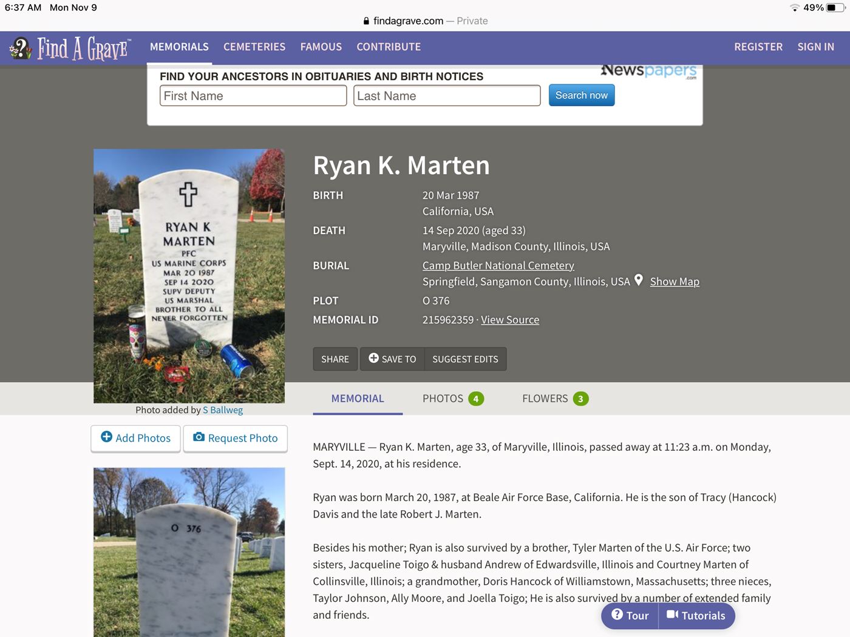
Task: Tap the Wi-Fi icon in the status bar
Action: (795, 8)
